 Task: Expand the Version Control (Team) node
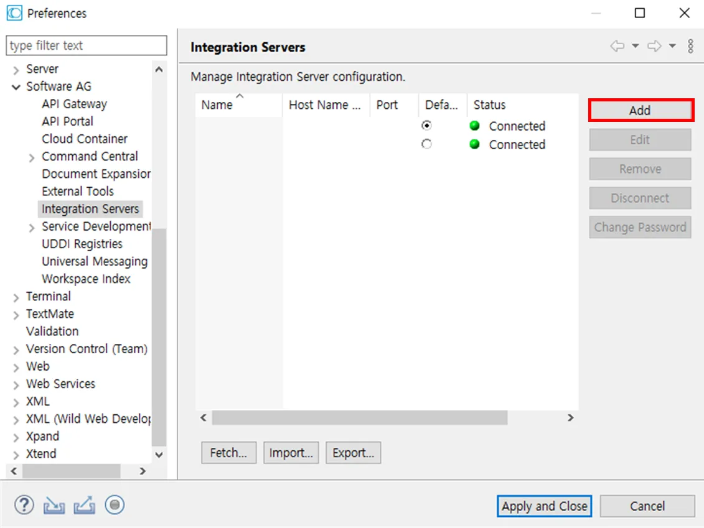(16, 350)
